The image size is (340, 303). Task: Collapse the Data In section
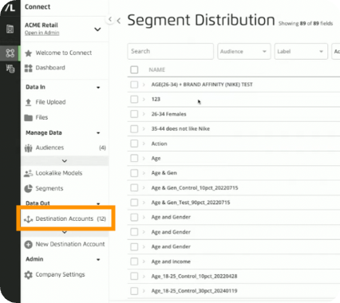coord(98,87)
